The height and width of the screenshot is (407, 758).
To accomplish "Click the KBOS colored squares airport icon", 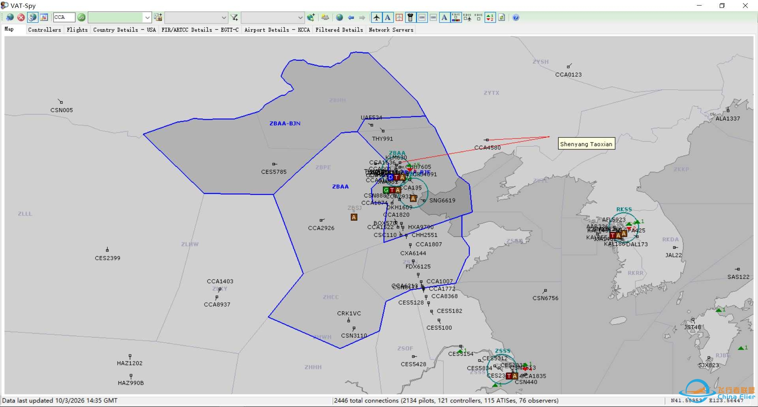I will pyautogui.click(x=456, y=17).
